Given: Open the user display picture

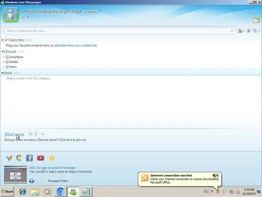Looking at the screenshot, I should coord(11,15).
